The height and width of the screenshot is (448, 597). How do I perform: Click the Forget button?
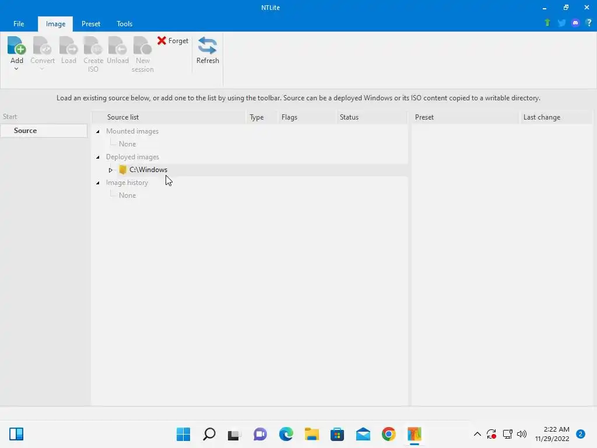click(x=173, y=40)
